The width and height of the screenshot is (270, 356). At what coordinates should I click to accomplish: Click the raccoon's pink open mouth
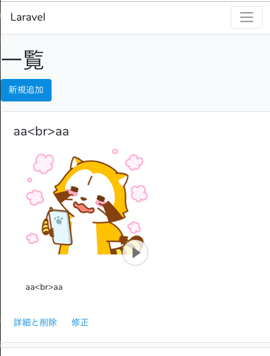tap(83, 208)
